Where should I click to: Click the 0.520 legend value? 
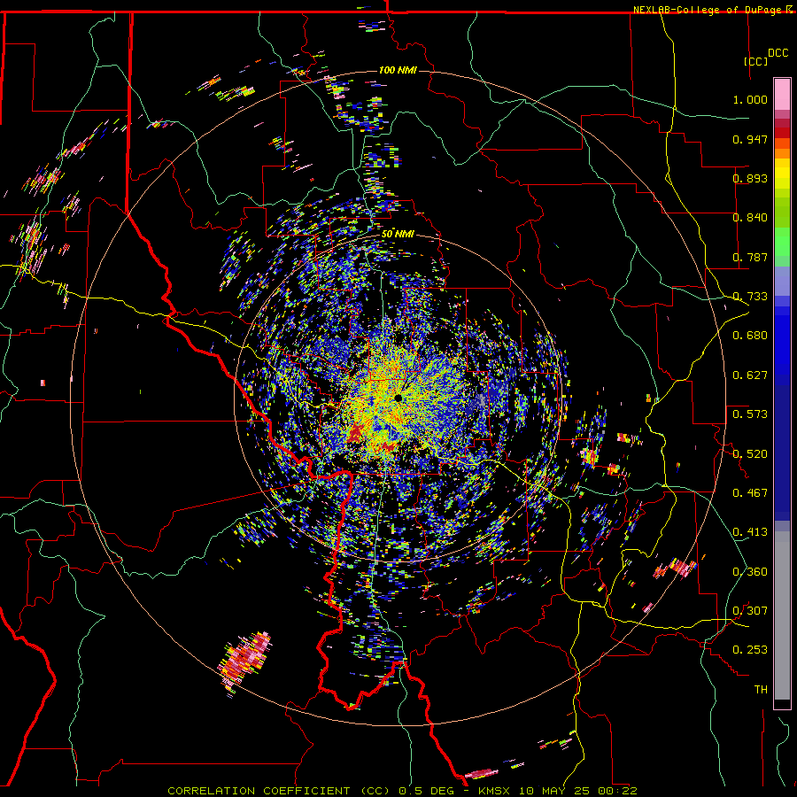(750, 453)
